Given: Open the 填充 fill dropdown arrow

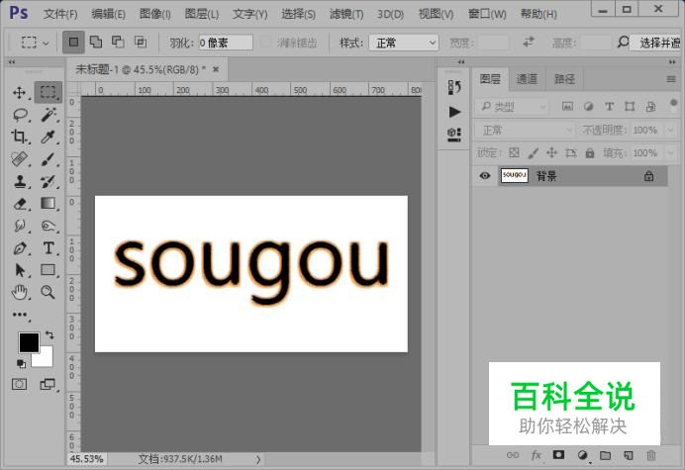Looking at the screenshot, I should [x=670, y=153].
